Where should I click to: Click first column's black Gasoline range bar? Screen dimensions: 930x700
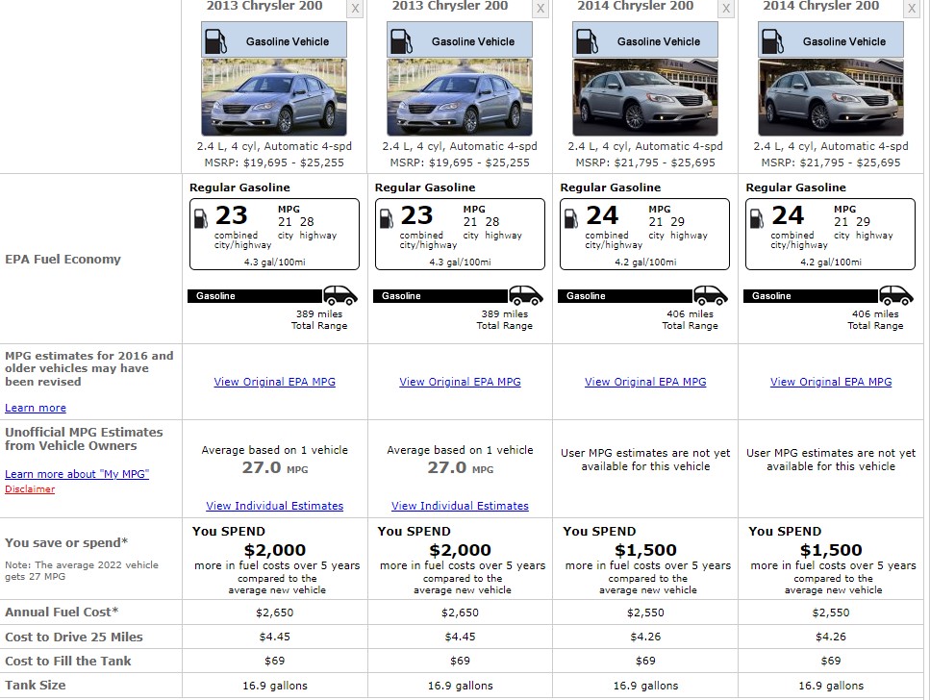[x=255, y=296]
